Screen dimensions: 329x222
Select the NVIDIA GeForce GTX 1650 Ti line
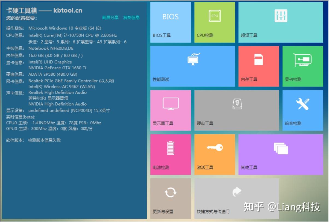click(57, 68)
